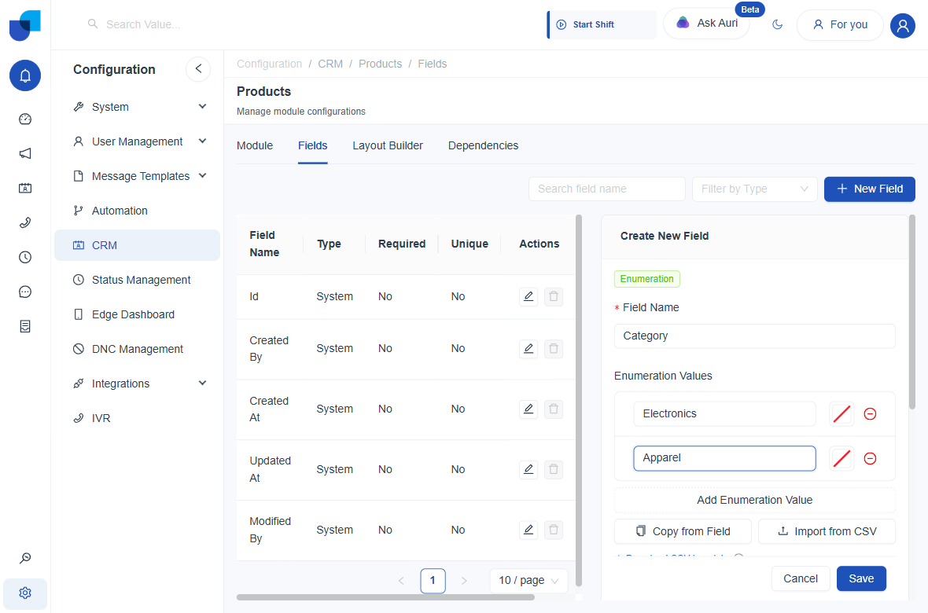Open the settings gear icon in left rail

[25, 593]
